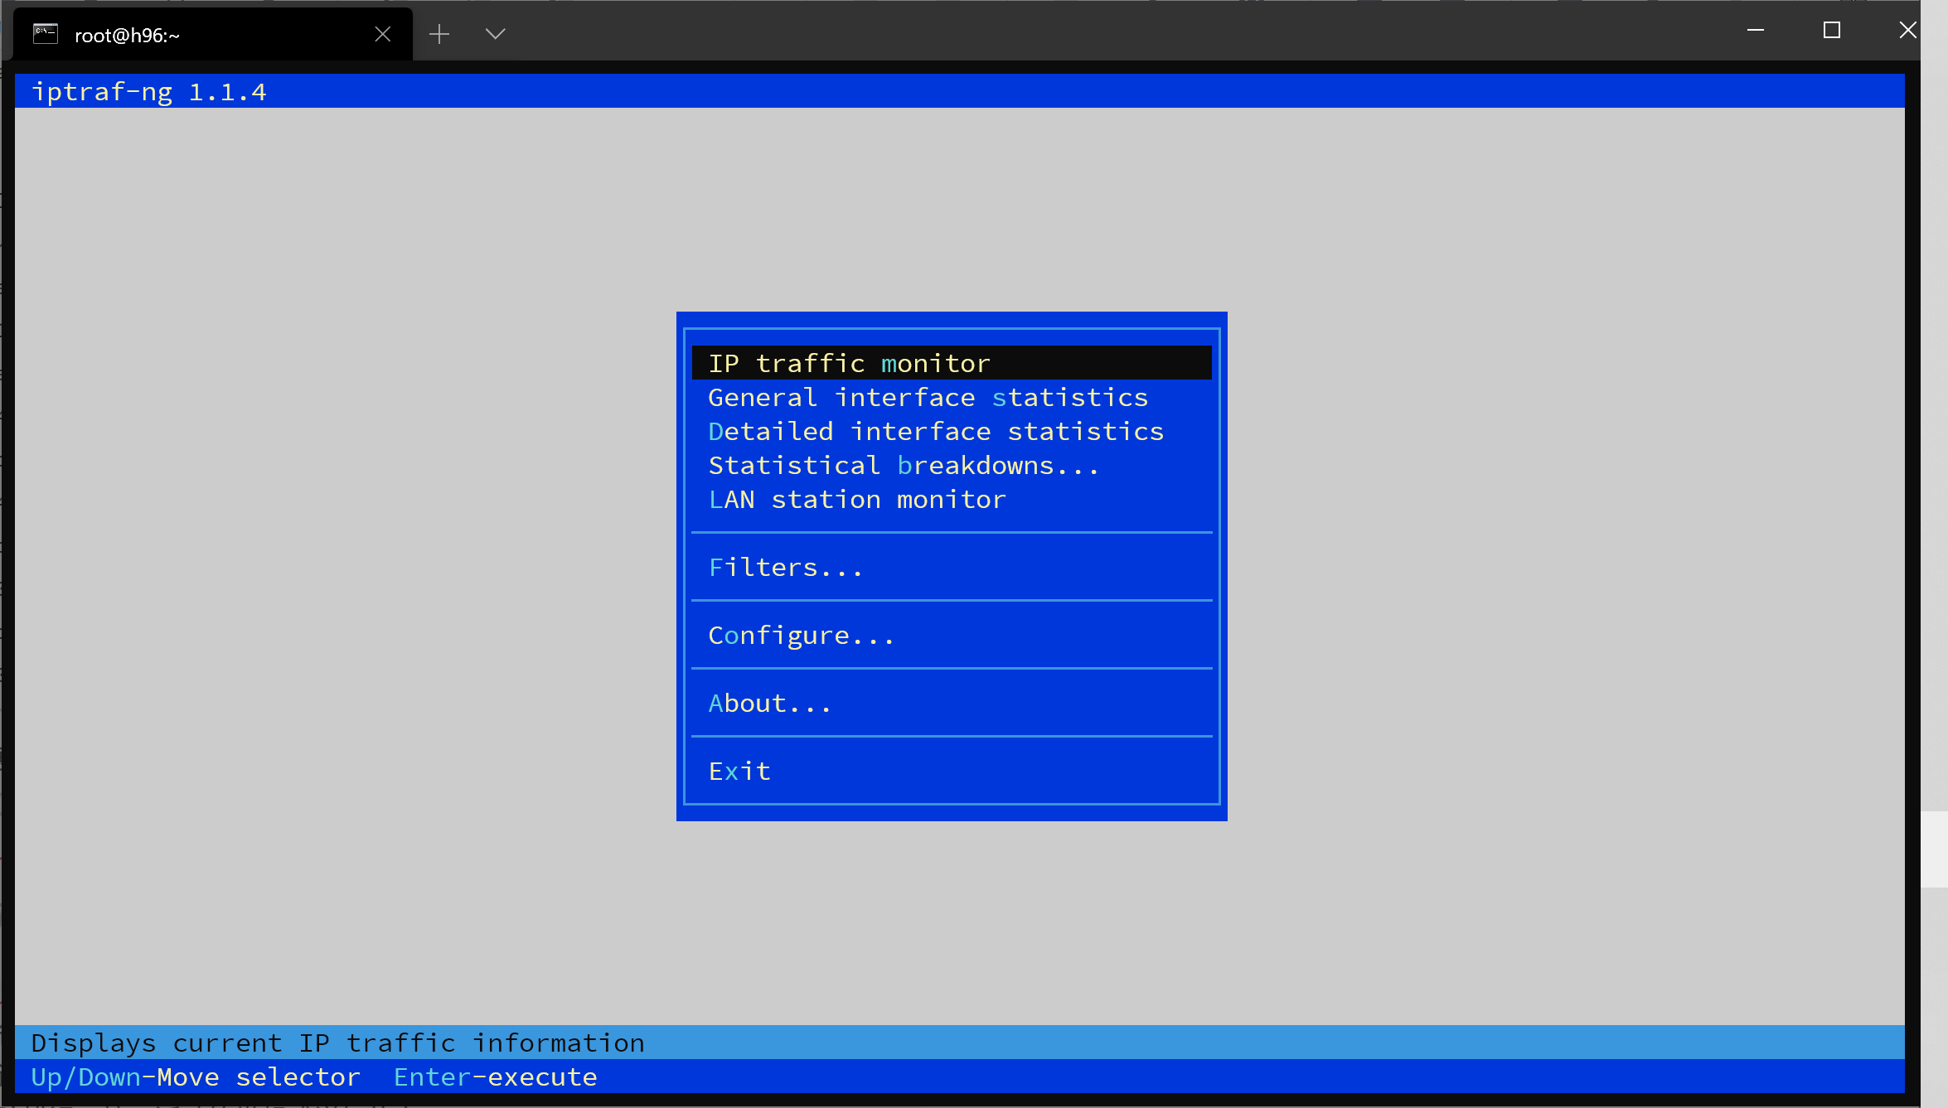1948x1108 pixels.
Task: Click the iptraf-ng 1.1.4 title bar
Action: [x=149, y=91]
